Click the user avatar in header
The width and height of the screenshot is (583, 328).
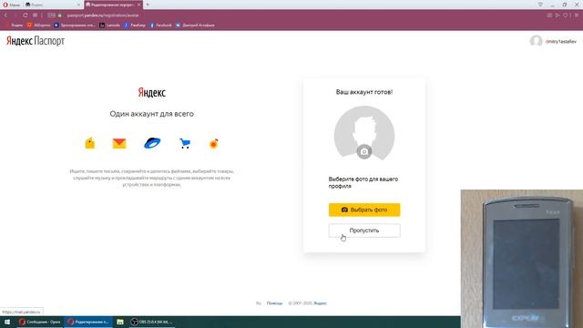pyautogui.click(x=536, y=41)
